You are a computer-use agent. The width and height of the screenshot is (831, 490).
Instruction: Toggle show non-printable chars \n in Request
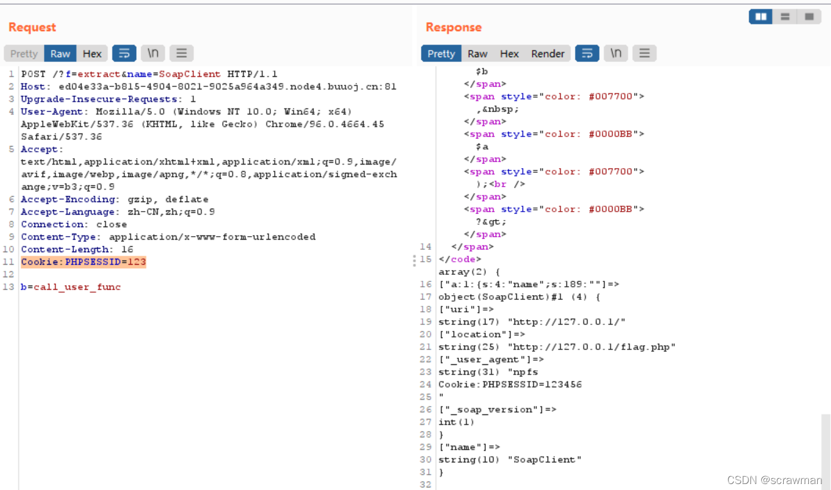[153, 54]
